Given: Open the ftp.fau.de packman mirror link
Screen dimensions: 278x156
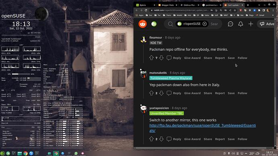Looking at the screenshot, I should (203, 128).
